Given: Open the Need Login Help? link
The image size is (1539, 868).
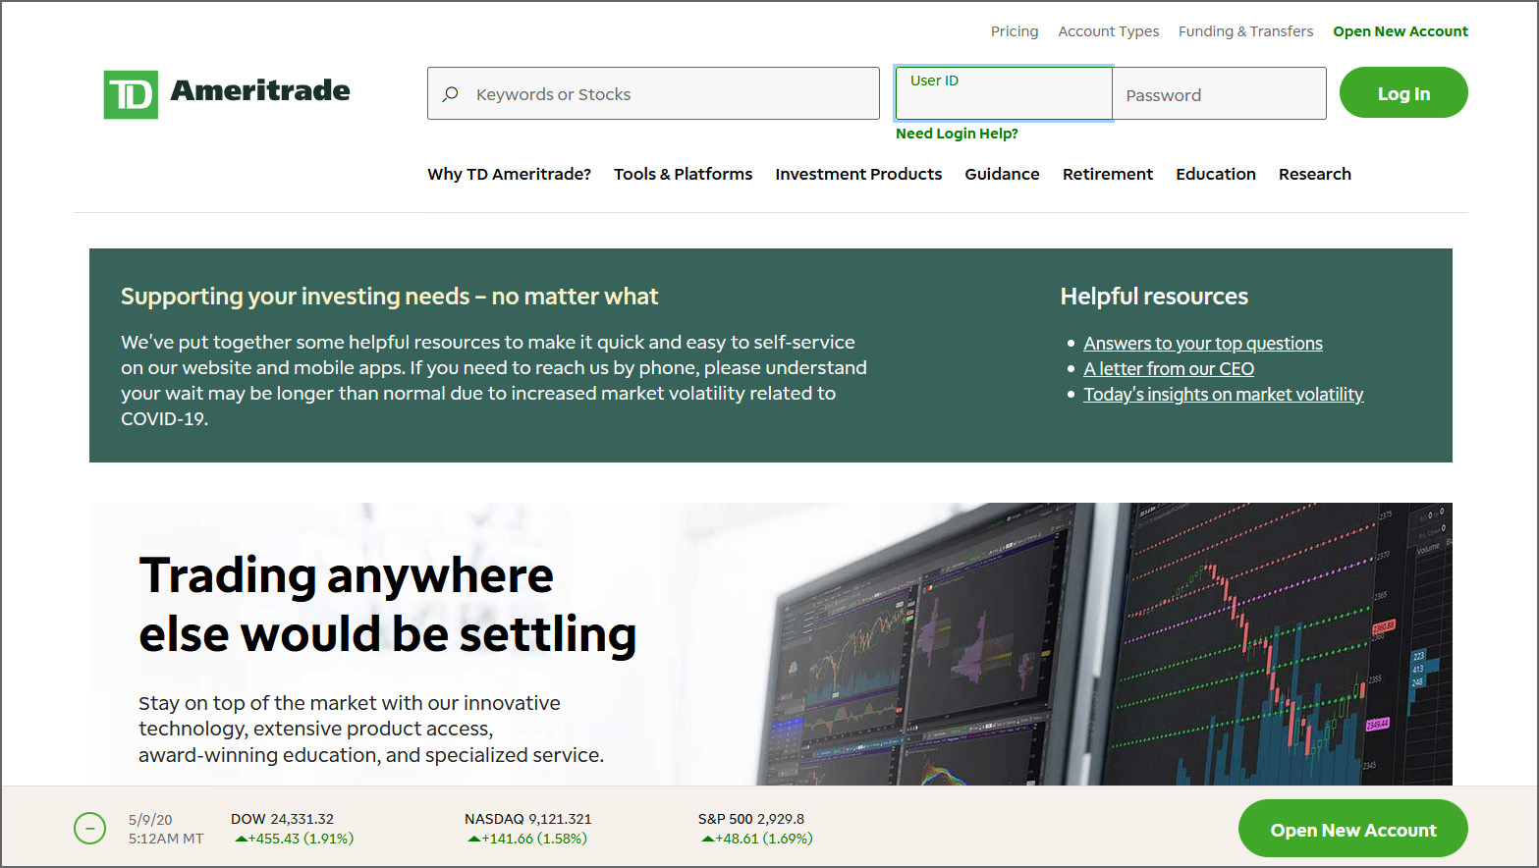Looking at the screenshot, I should pos(957,134).
